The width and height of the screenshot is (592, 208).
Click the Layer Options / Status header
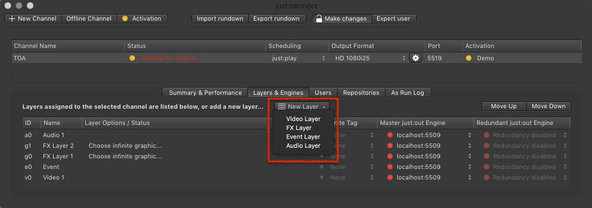tap(177, 123)
